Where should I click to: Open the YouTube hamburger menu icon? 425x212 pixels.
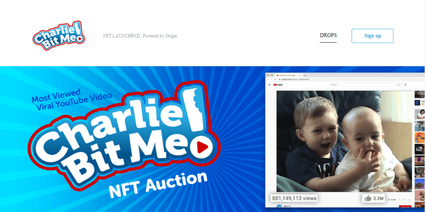[x=269, y=84]
